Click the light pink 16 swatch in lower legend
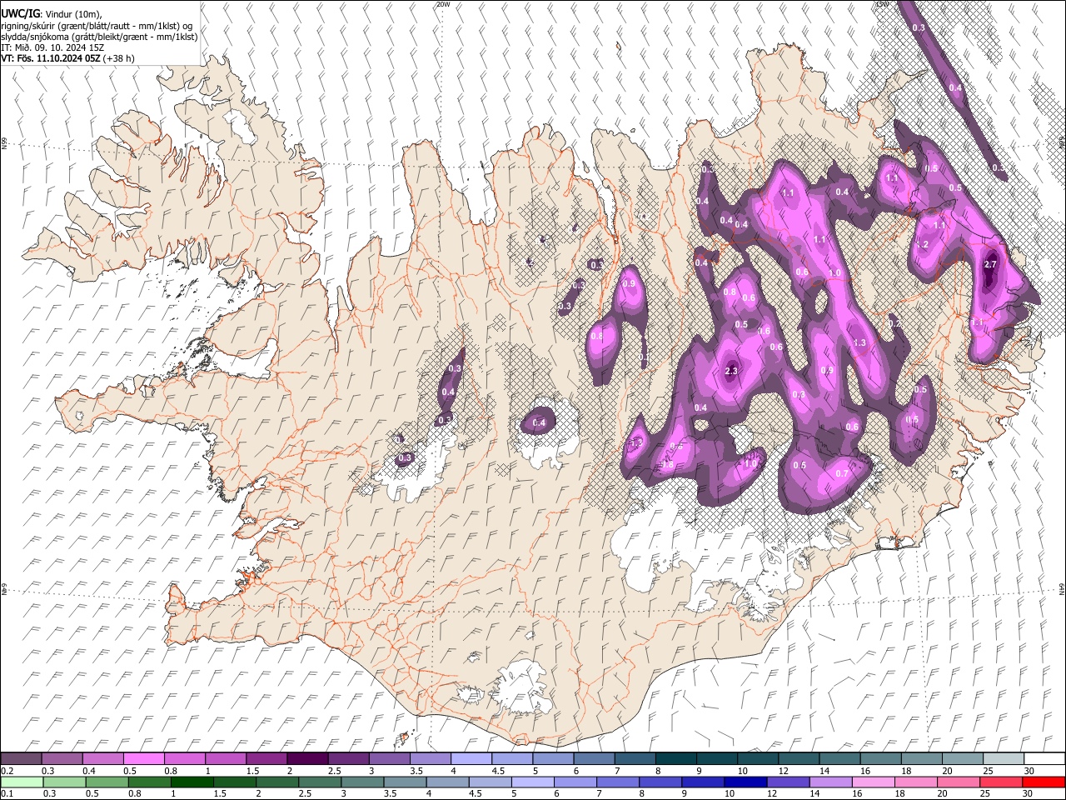This screenshot has width=1066, height=800. [874, 782]
